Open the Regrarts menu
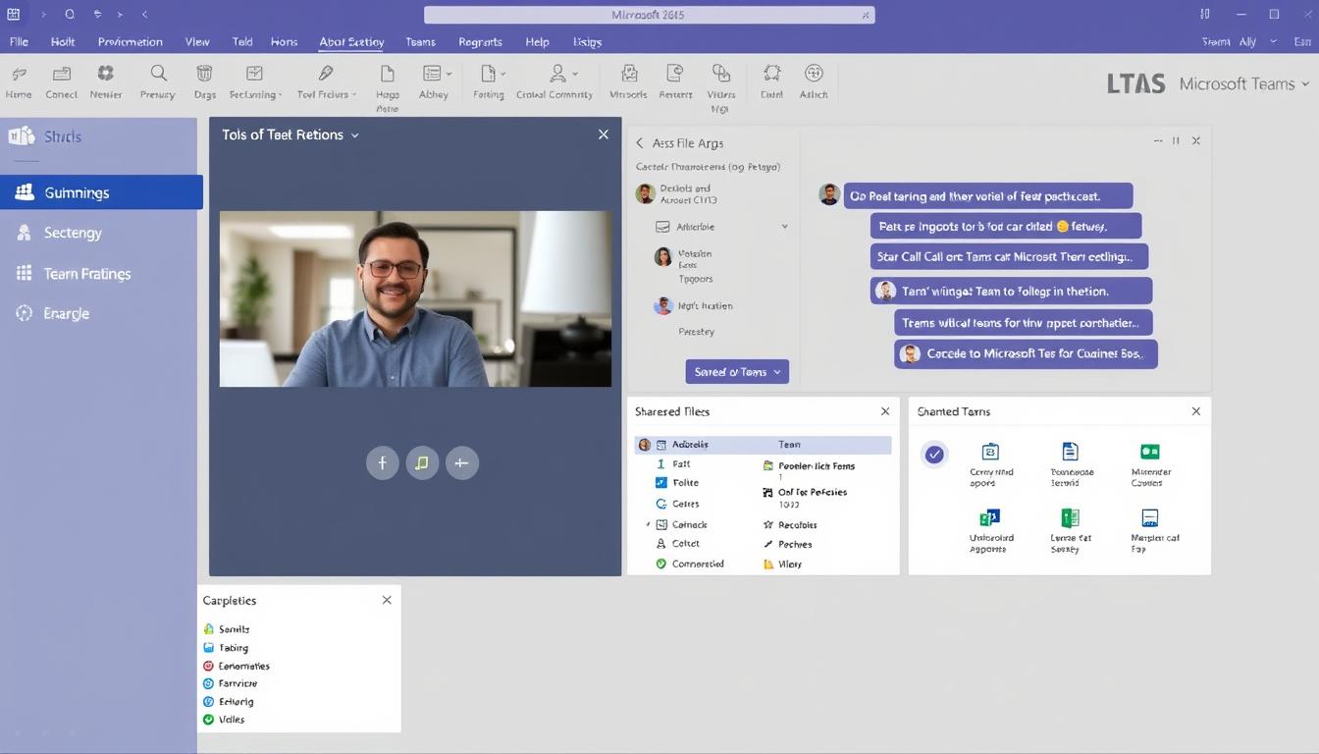This screenshot has height=754, width=1319. click(x=480, y=42)
